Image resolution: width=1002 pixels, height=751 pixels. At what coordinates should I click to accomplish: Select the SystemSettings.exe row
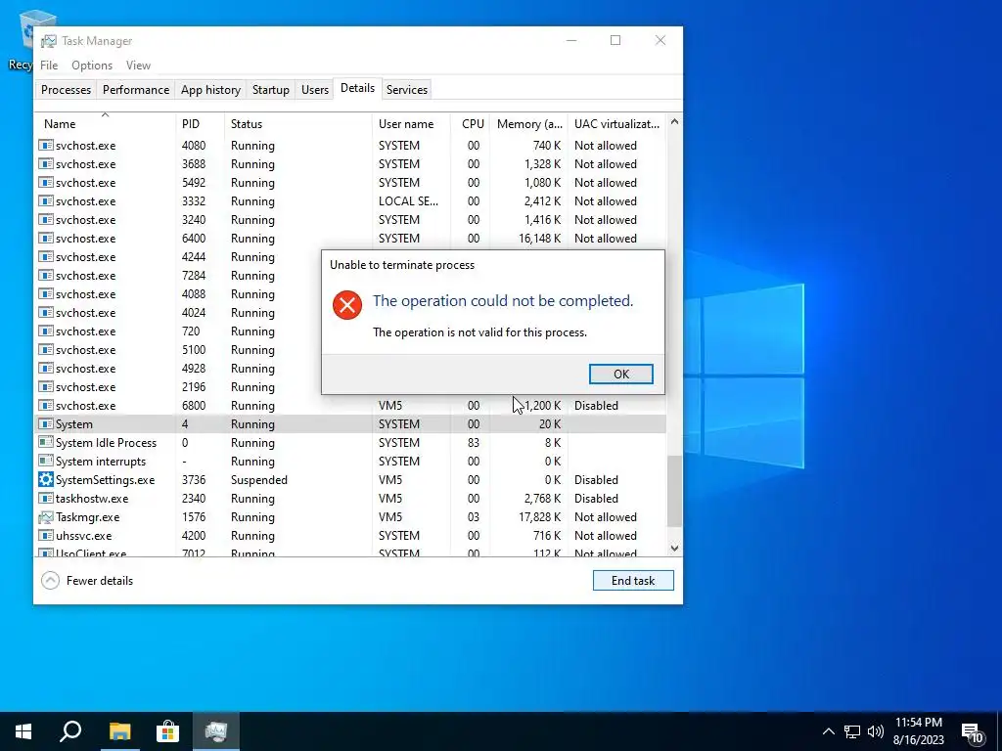point(350,479)
